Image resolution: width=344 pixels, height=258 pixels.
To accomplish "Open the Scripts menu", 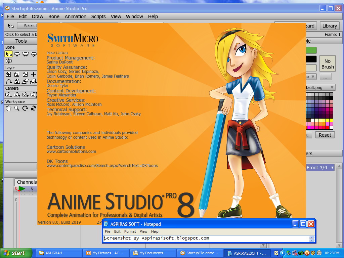I will (x=98, y=16).
